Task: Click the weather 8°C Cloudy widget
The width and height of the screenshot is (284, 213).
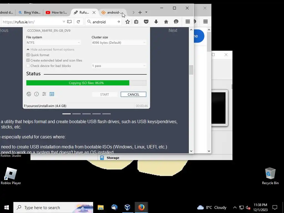Action: pyautogui.click(x=212, y=207)
